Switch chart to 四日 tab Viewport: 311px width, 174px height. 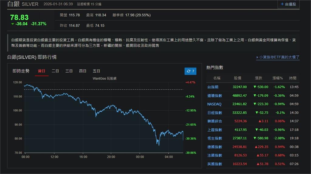(83, 71)
